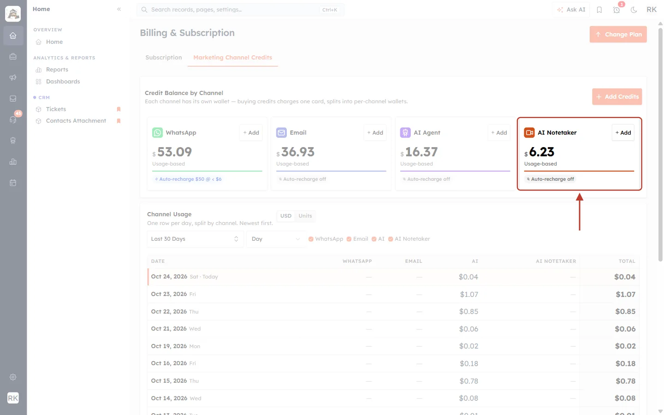Open the megaphone marketing icon in rail
The height and width of the screenshot is (415, 664).
[13, 77]
